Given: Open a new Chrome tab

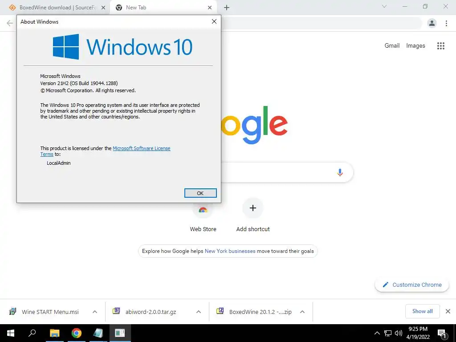Looking at the screenshot, I should point(227,8).
